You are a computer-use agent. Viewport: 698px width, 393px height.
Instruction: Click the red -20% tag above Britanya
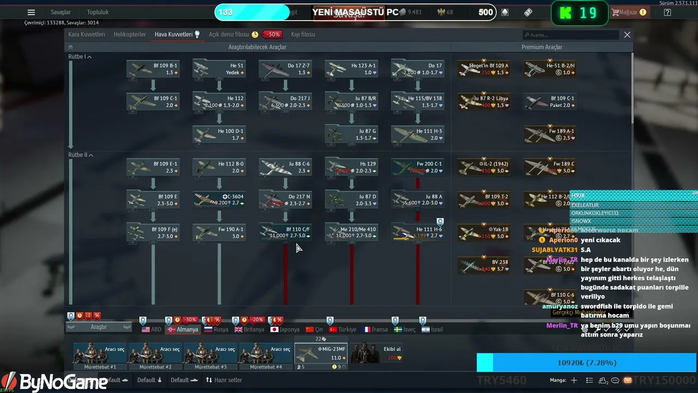click(257, 320)
